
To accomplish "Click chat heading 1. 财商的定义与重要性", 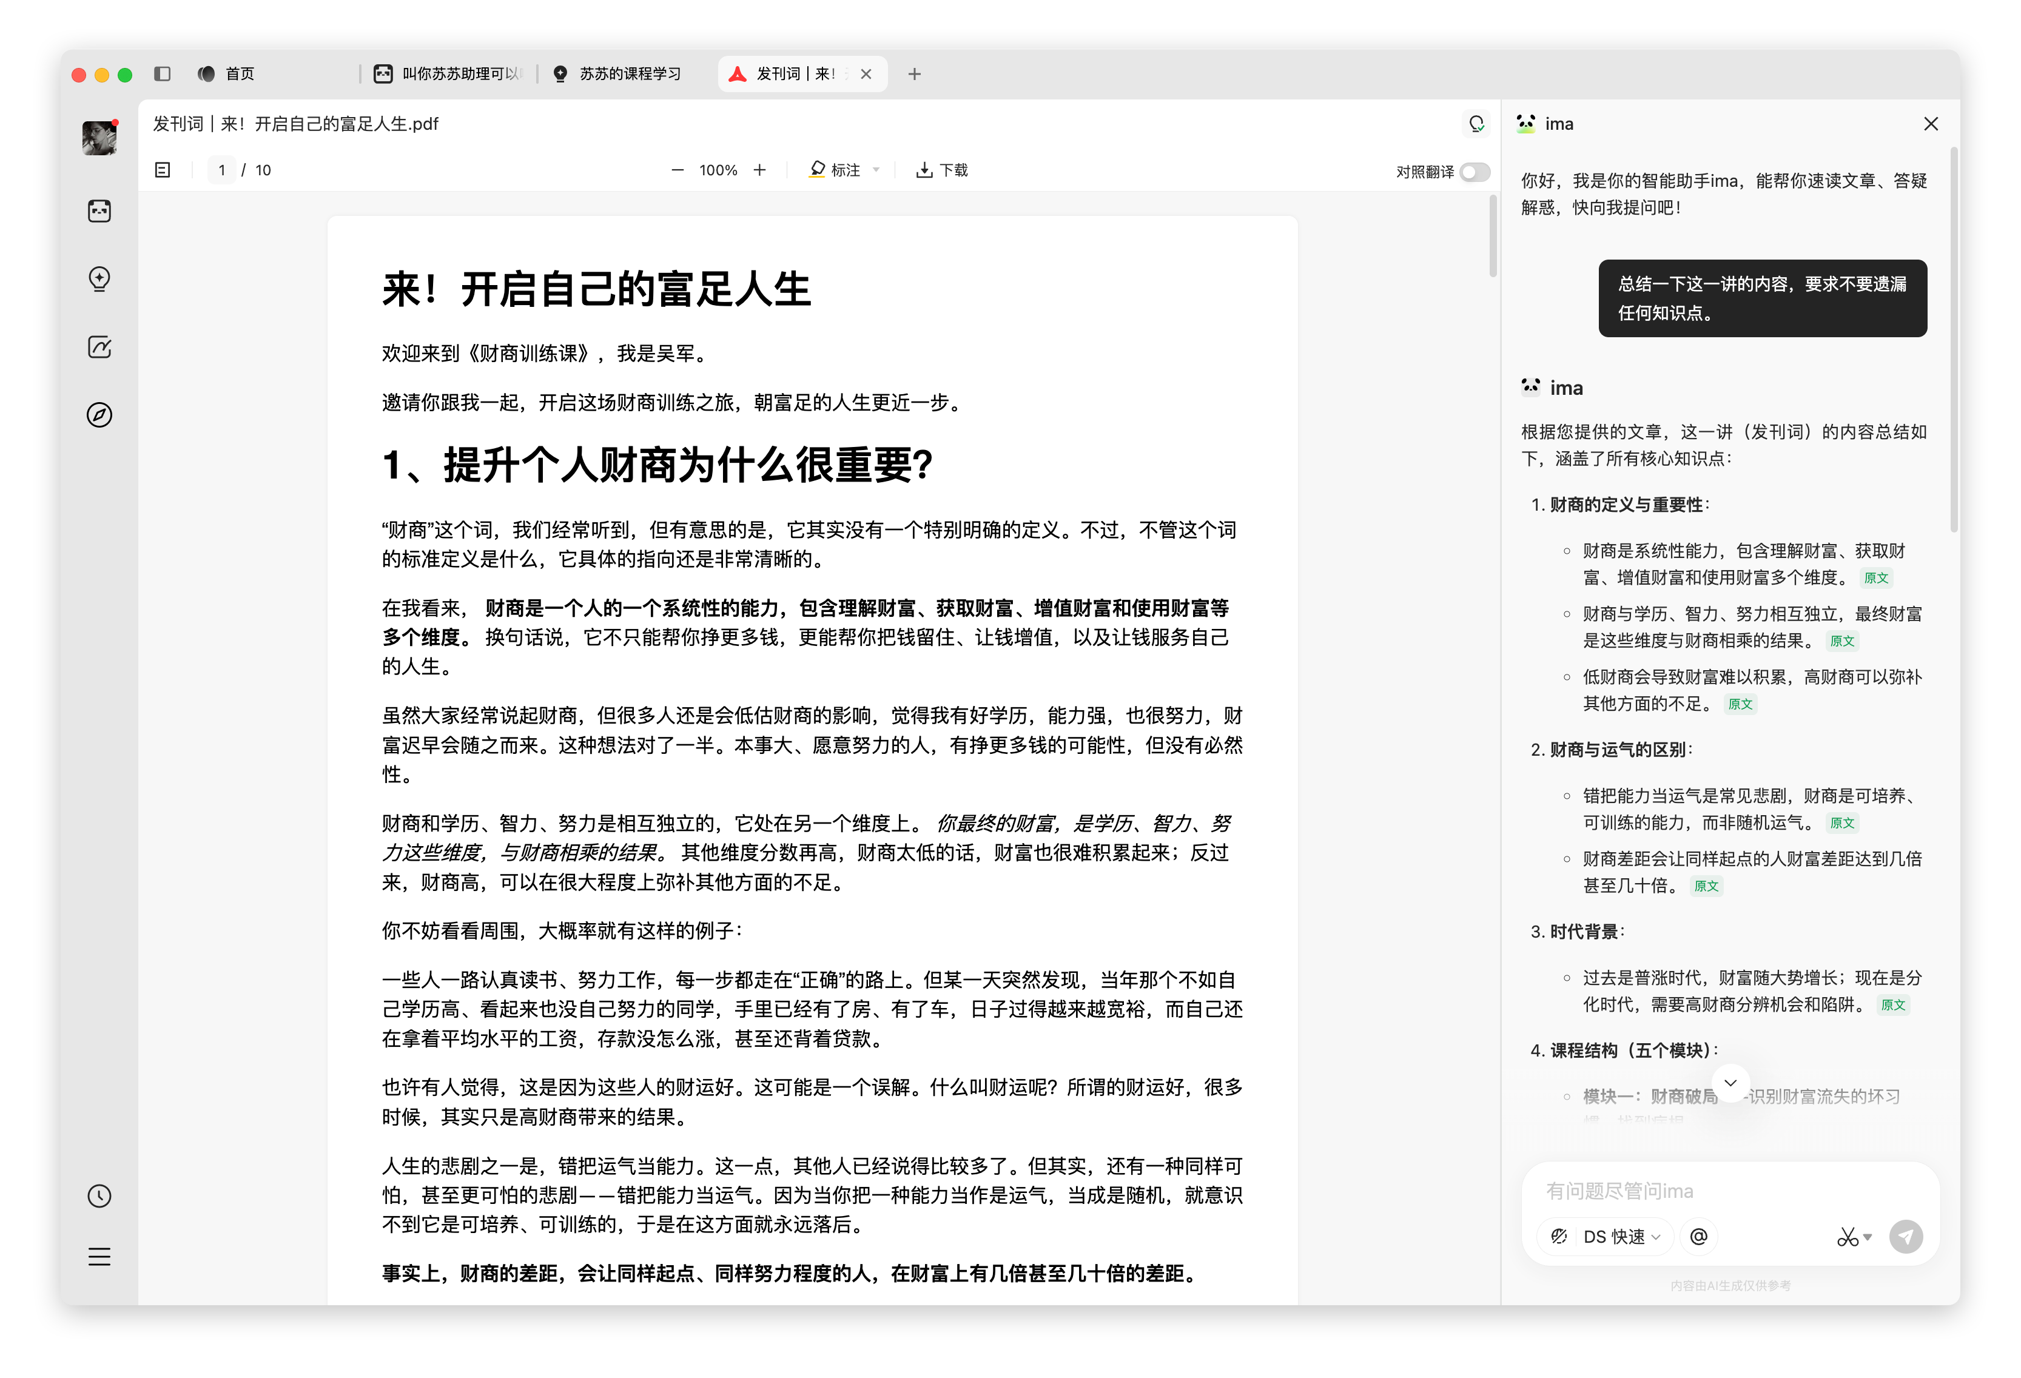I will [x=1621, y=505].
